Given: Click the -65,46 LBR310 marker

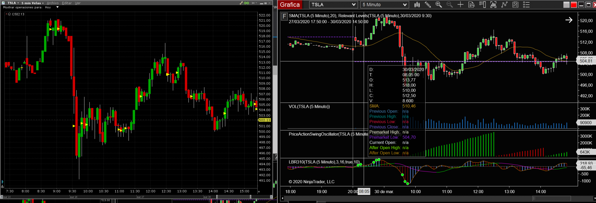Looking at the screenshot, I should click(x=586, y=168).
